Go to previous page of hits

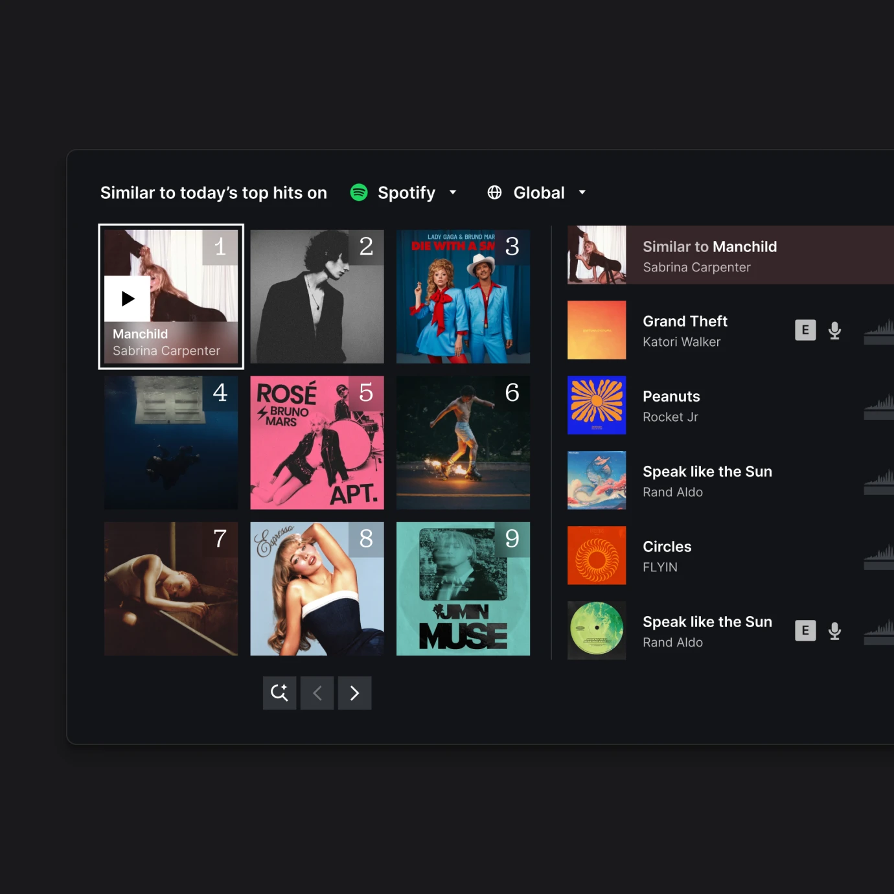pyautogui.click(x=317, y=693)
